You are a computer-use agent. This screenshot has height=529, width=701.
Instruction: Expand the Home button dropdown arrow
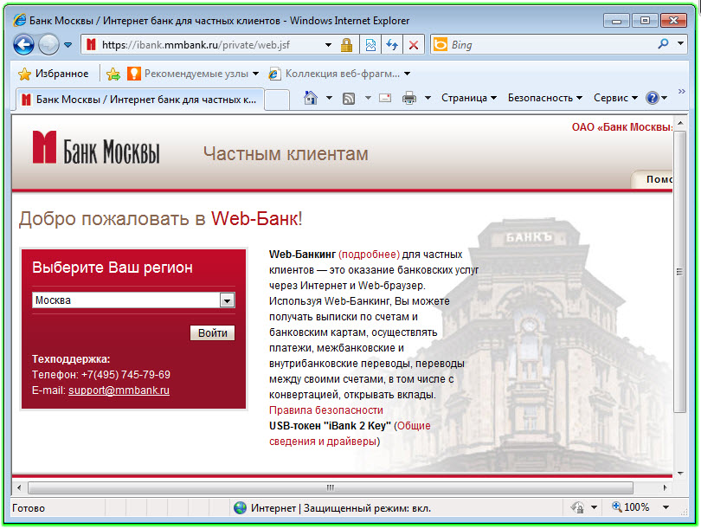[x=329, y=98]
